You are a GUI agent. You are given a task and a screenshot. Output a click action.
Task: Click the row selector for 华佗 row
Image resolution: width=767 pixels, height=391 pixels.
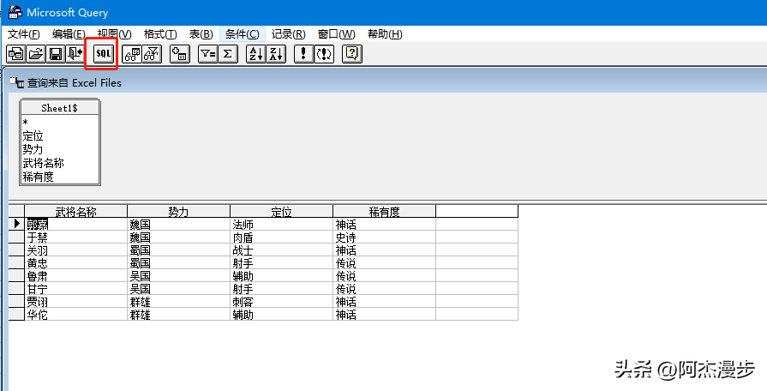pos(16,314)
